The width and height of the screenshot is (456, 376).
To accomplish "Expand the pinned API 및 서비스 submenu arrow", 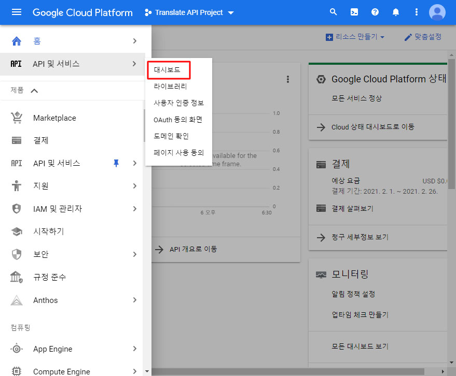I will point(135,163).
